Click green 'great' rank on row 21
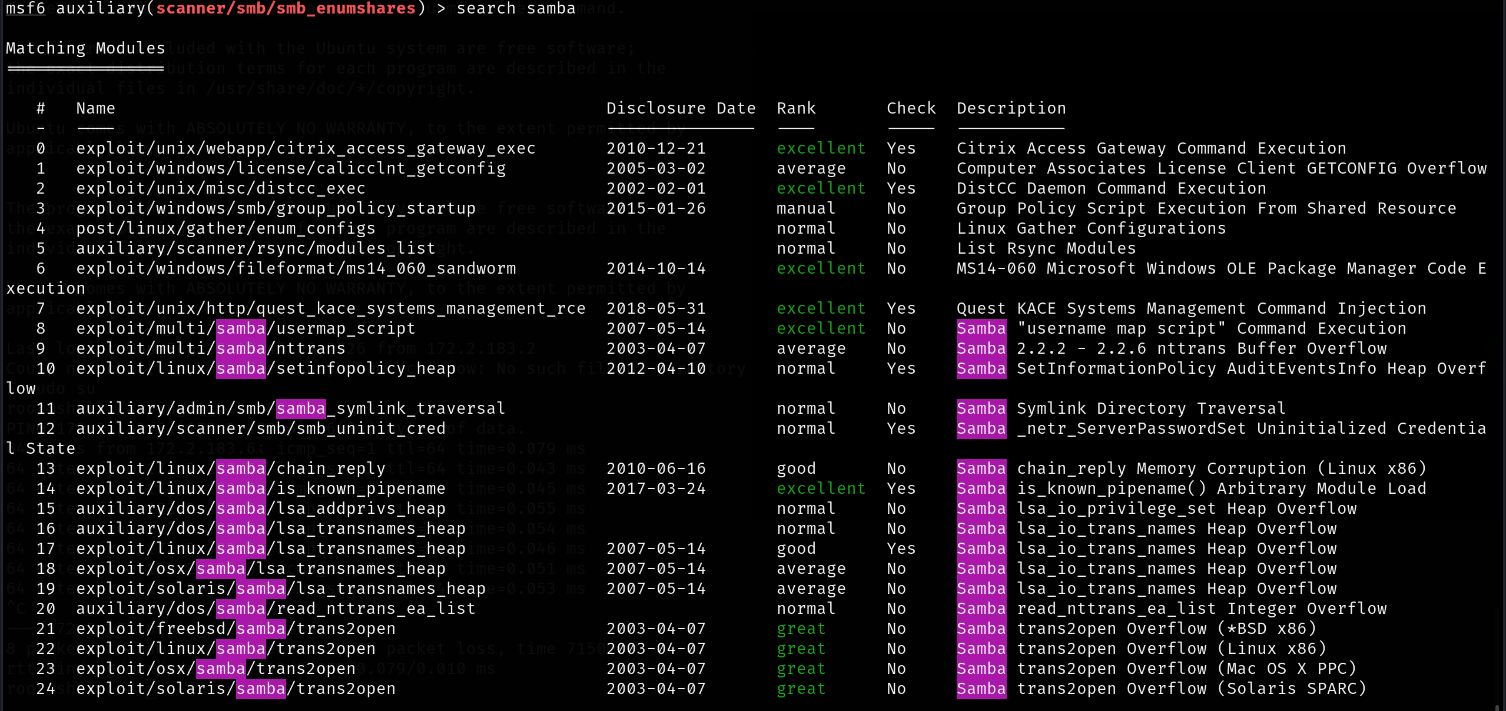This screenshot has width=1506, height=711. [801, 629]
